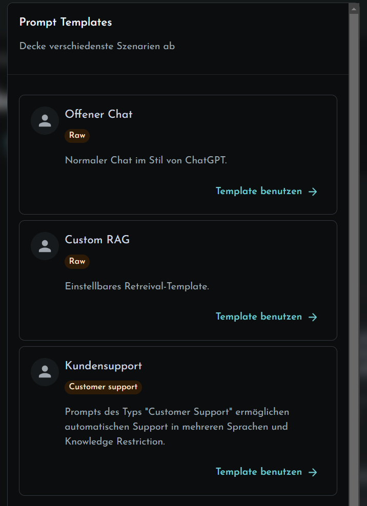Click the arrow icon in Kundensupport card
Image resolution: width=367 pixels, height=506 pixels.
coord(313,472)
